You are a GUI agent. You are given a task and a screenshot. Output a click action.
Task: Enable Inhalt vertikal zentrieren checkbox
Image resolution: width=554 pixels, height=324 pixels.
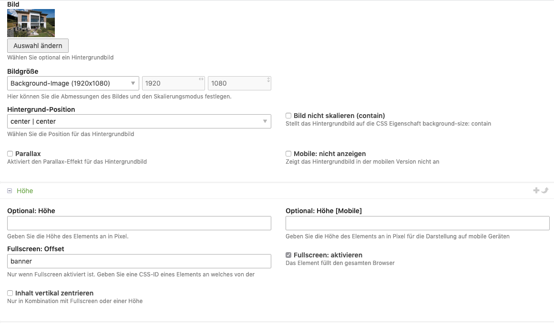[x=10, y=293]
